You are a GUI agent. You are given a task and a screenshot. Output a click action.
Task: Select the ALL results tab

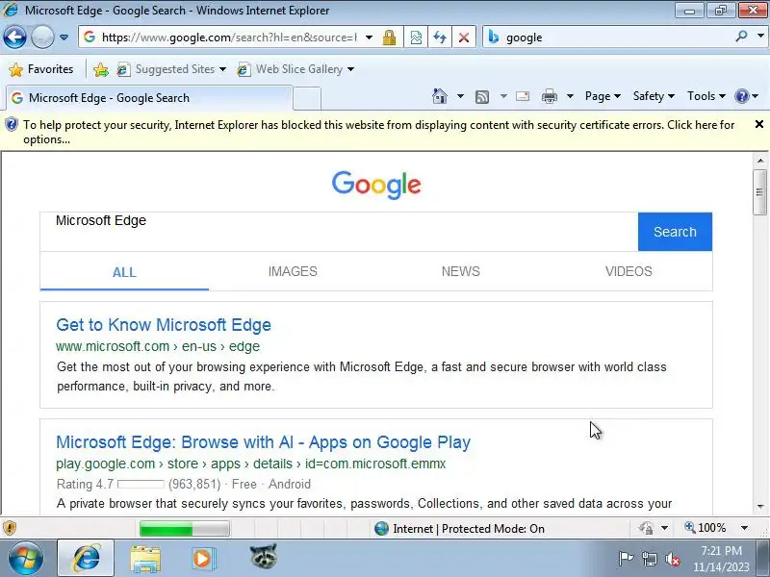(x=124, y=272)
